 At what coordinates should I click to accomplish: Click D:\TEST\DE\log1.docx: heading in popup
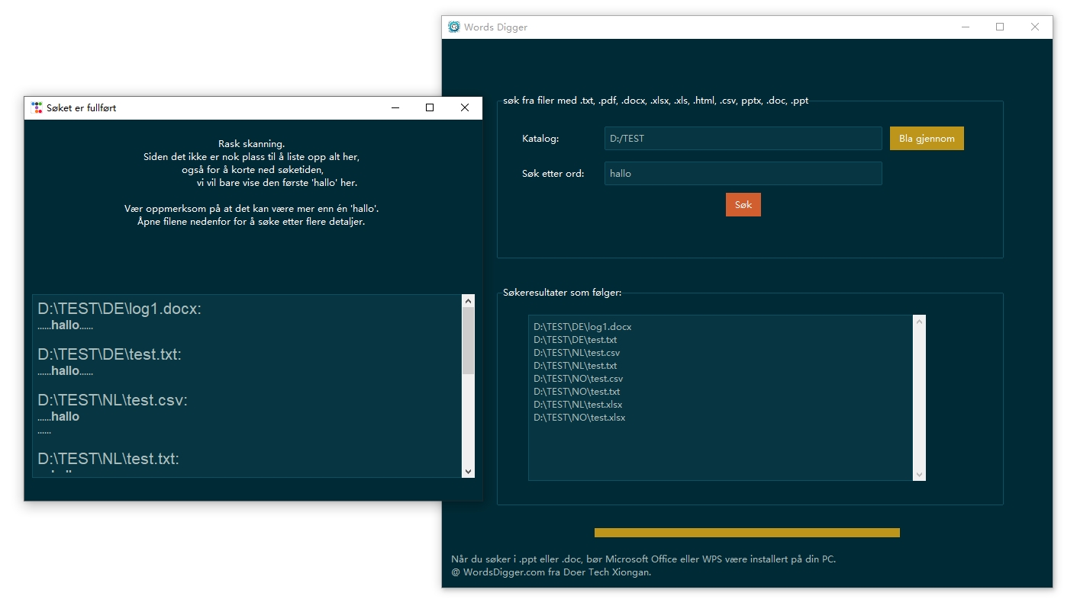pyautogui.click(x=120, y=309)
